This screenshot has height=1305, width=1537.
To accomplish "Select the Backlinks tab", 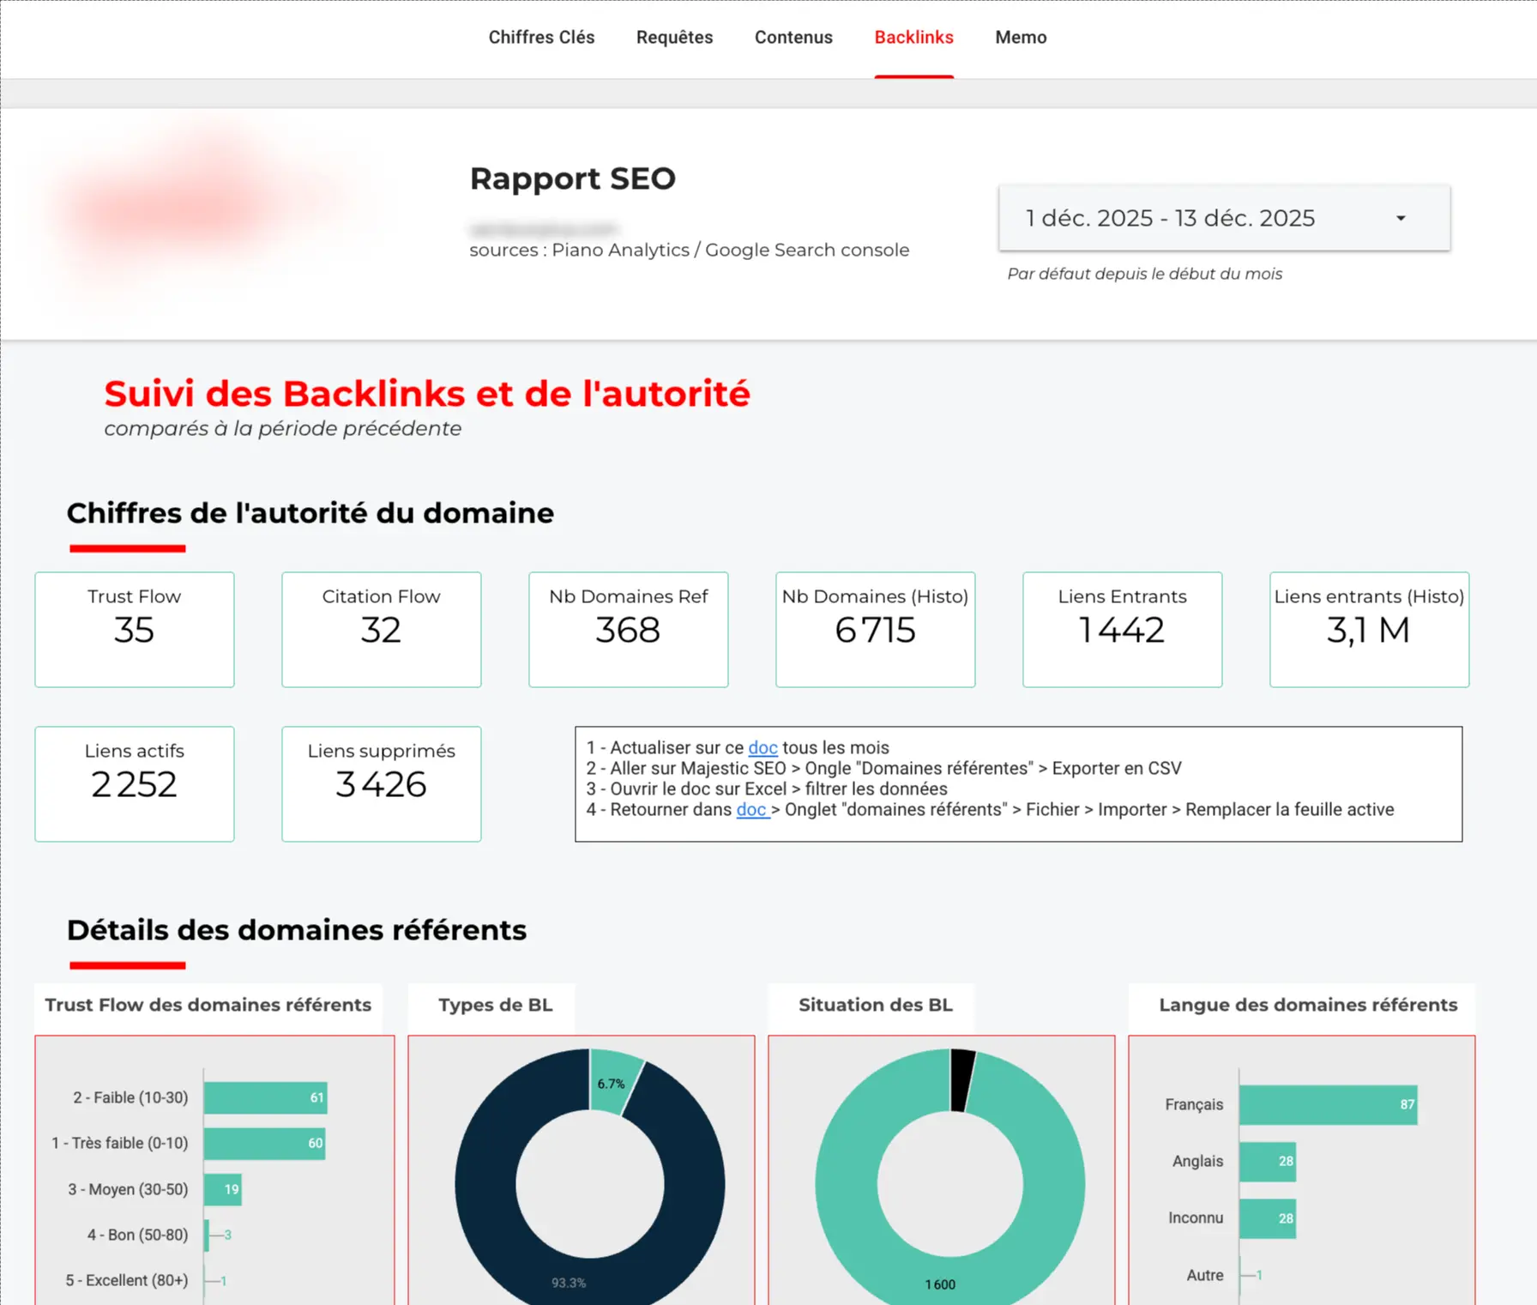I will click(x=913, y=38).
